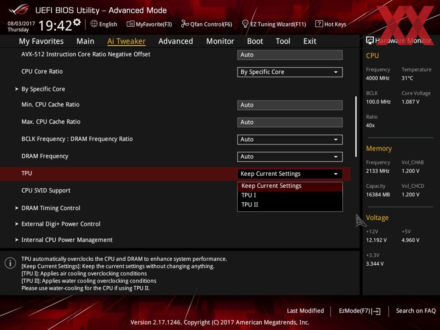Click the Hot Keys question mark icon
Screen dimensions: 440x330
click(319, 24)
